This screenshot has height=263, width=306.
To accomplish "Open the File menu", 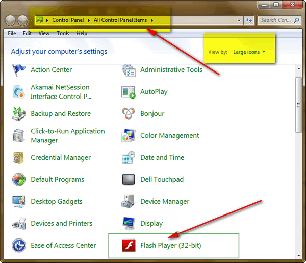I will pyautogui.click(x=12, y=33).
